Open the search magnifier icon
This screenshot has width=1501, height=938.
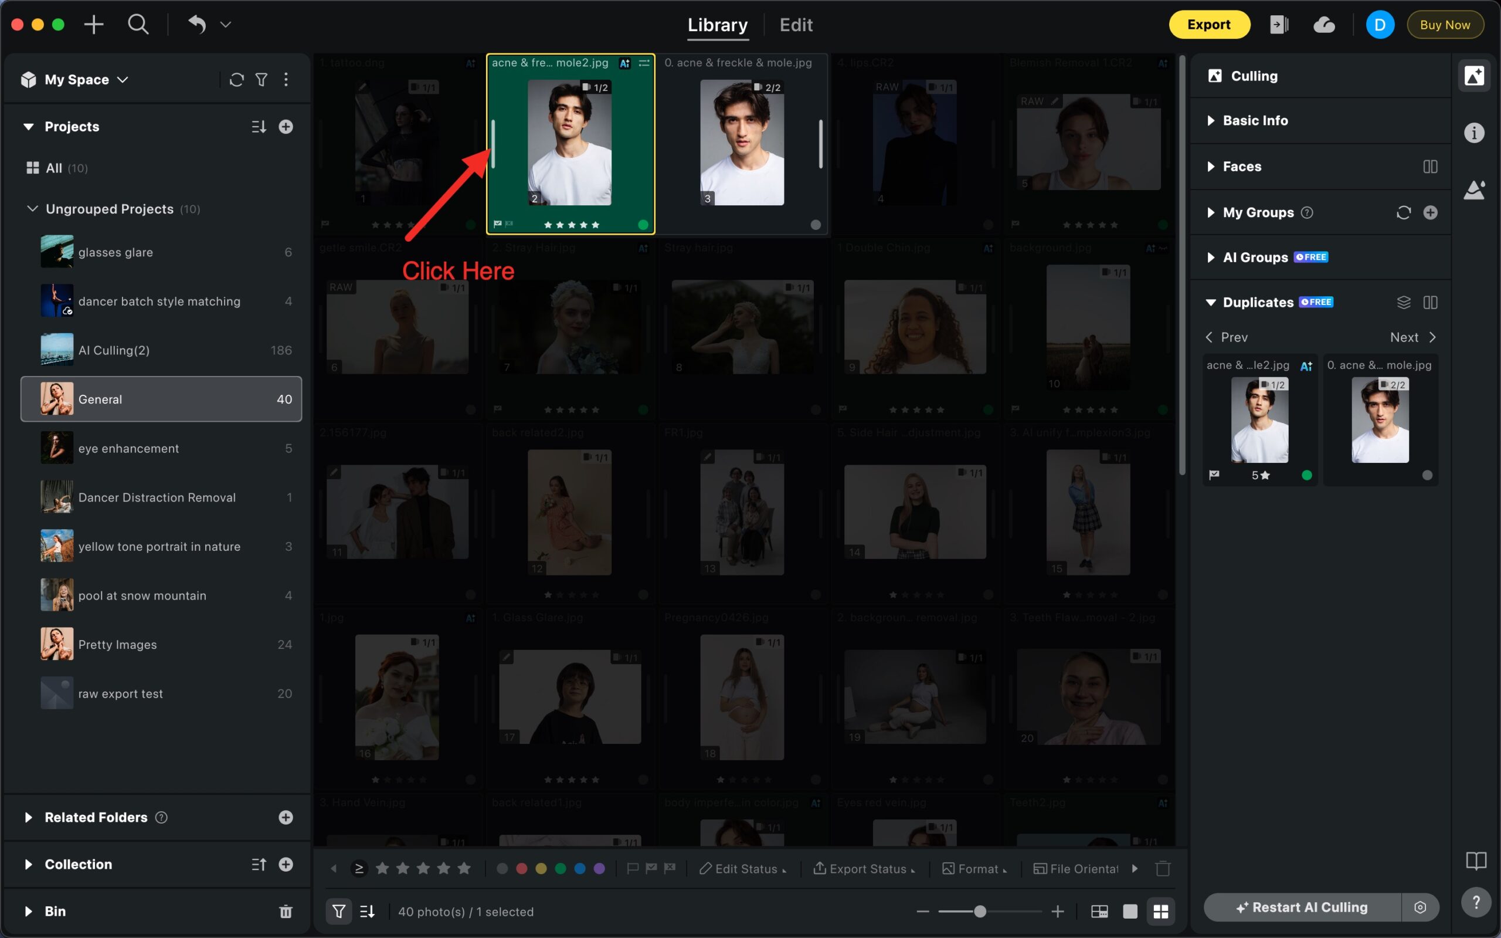[138, 25]
